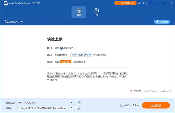Toggle the 高速转换 high-speed conversion button

162,22
